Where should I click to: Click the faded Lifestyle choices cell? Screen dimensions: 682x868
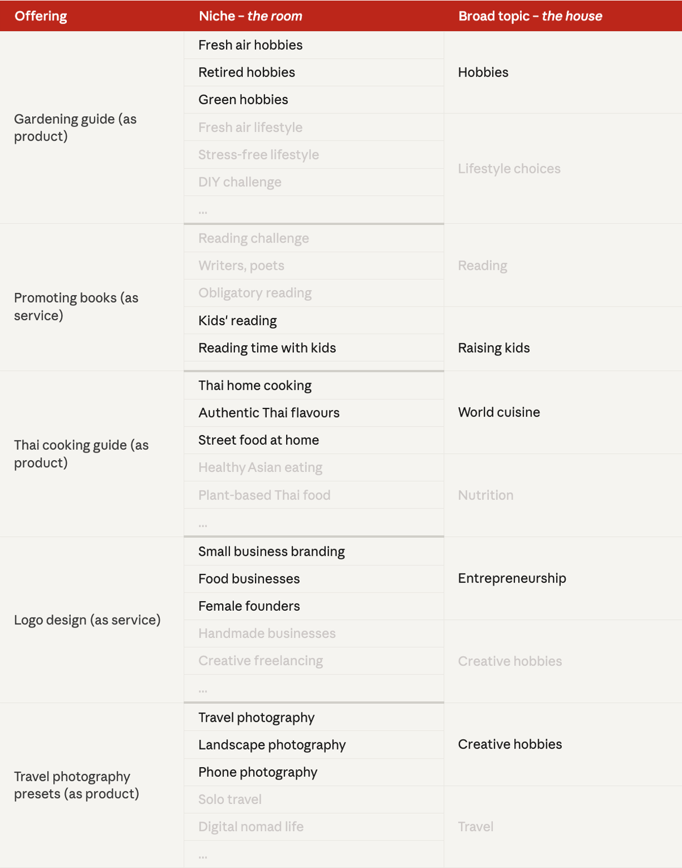tap(563, 169)
